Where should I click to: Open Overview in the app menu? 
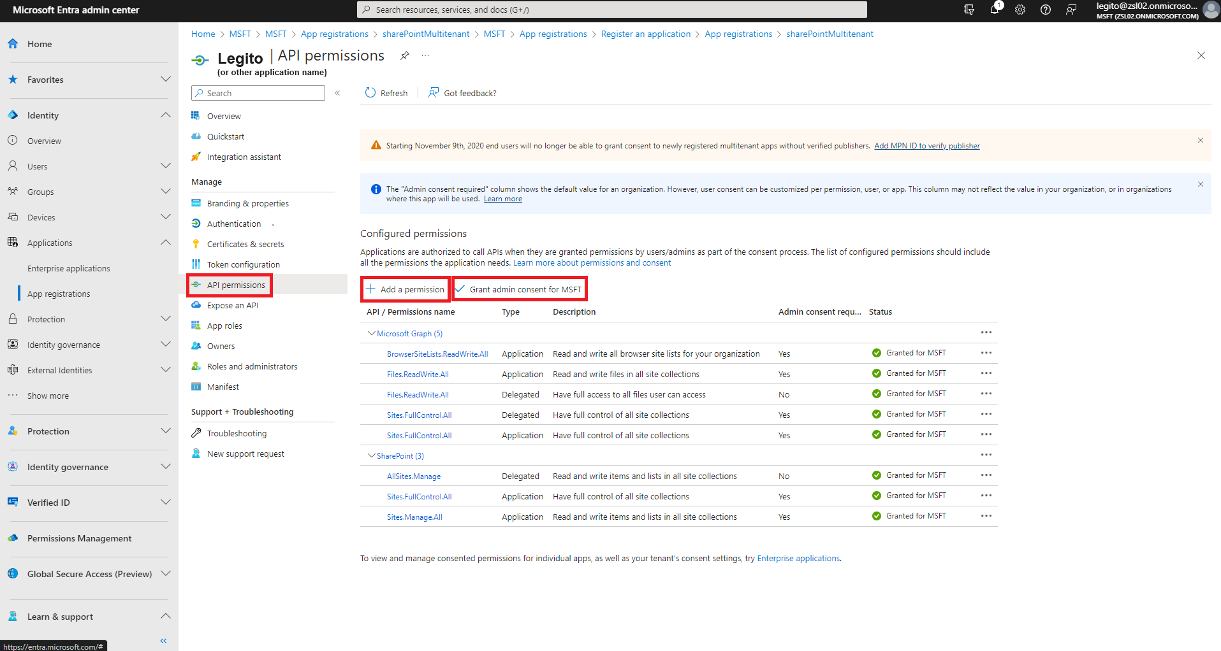tap(224, 116)
